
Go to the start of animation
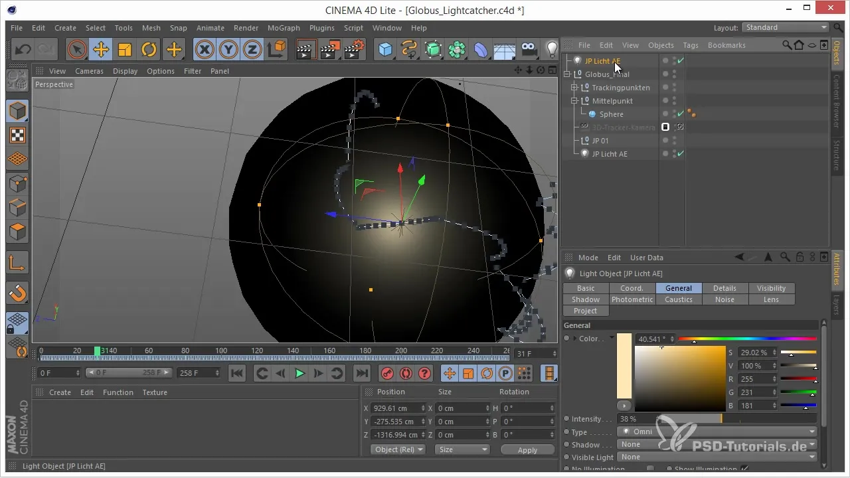coord(237,374)
